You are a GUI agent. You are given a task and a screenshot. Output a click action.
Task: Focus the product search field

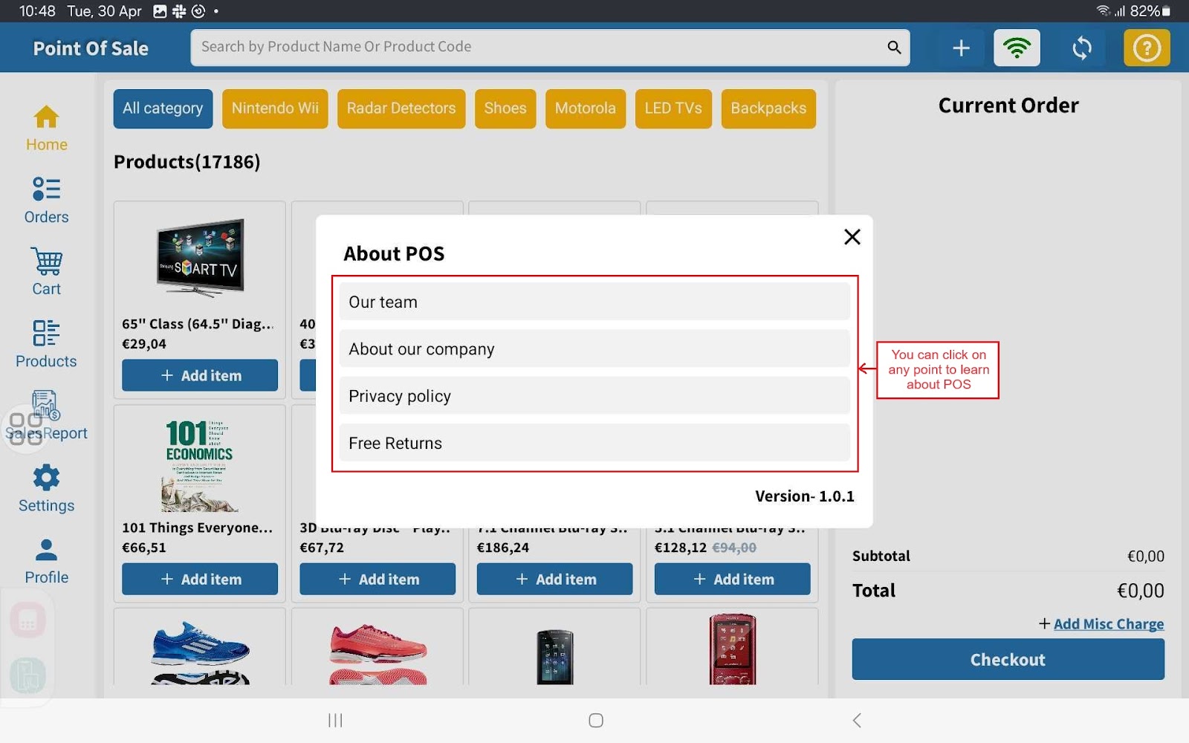click(535, 48)
